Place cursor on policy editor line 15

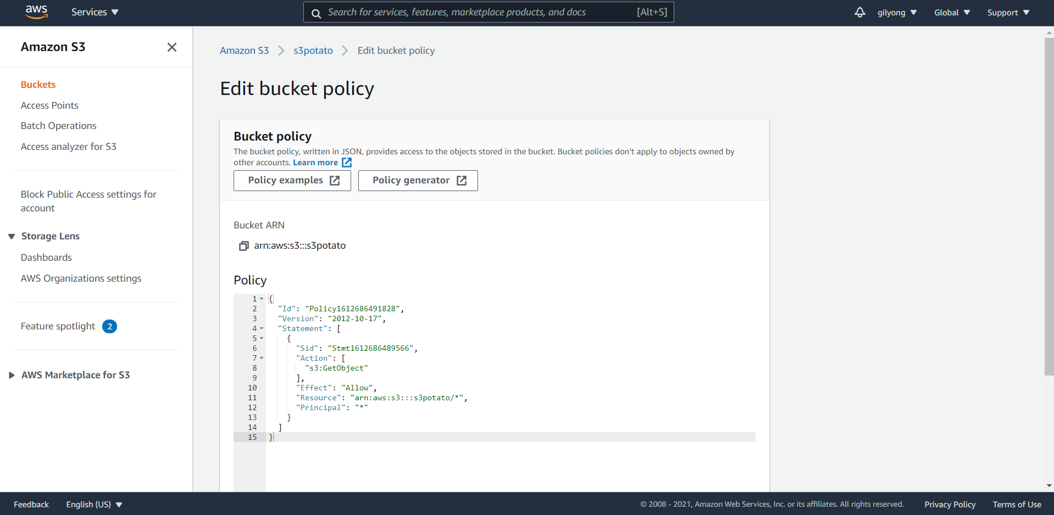point(511,438)
